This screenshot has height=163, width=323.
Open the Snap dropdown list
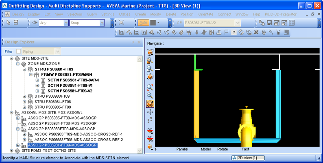click(x=102, y=23)
